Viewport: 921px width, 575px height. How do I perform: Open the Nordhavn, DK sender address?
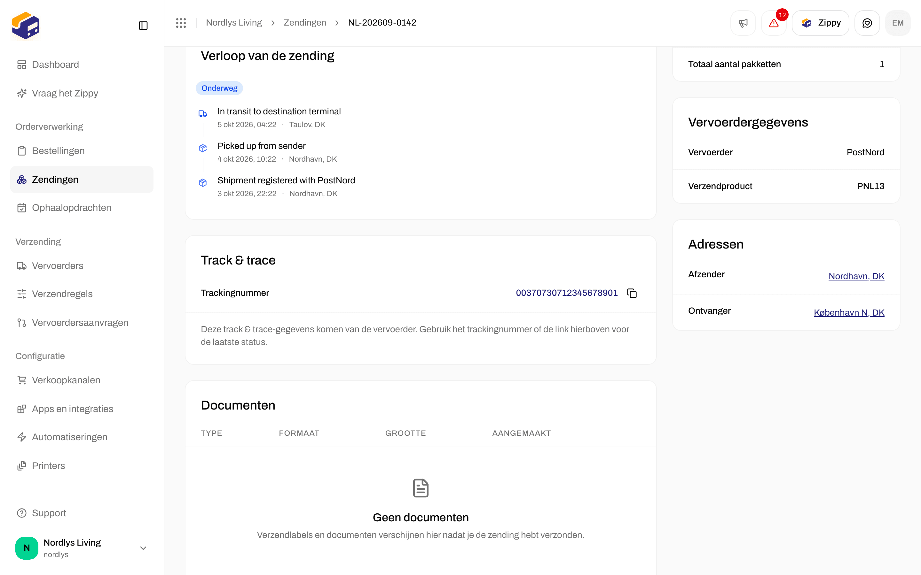coord(856,276)
